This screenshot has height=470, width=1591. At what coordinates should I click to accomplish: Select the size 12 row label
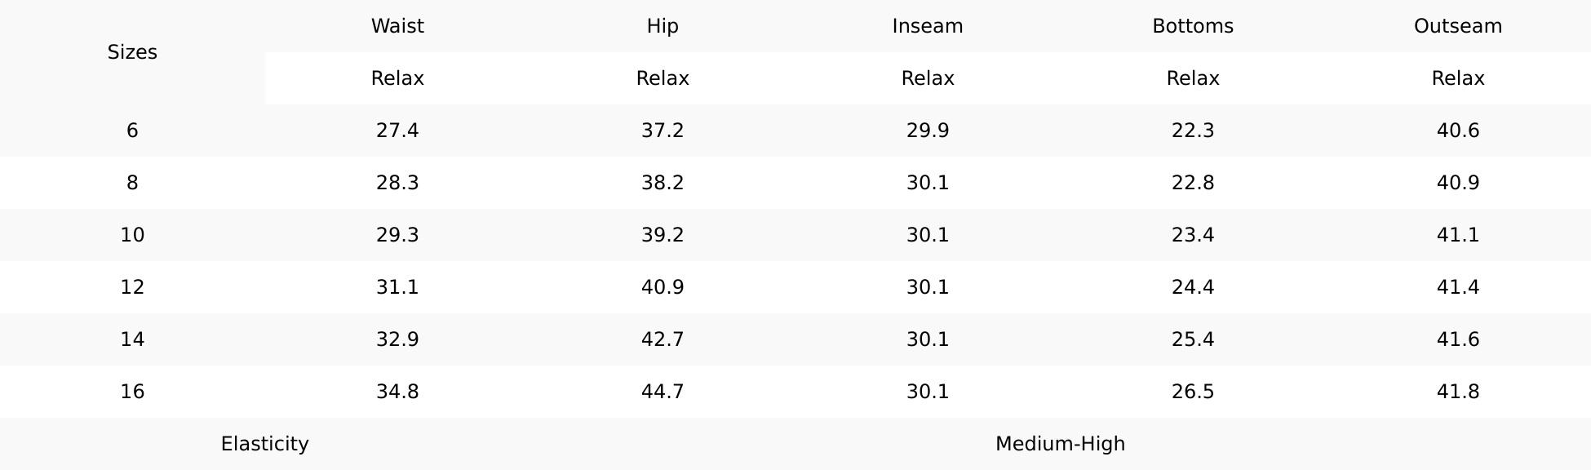[x=132, y=287]
